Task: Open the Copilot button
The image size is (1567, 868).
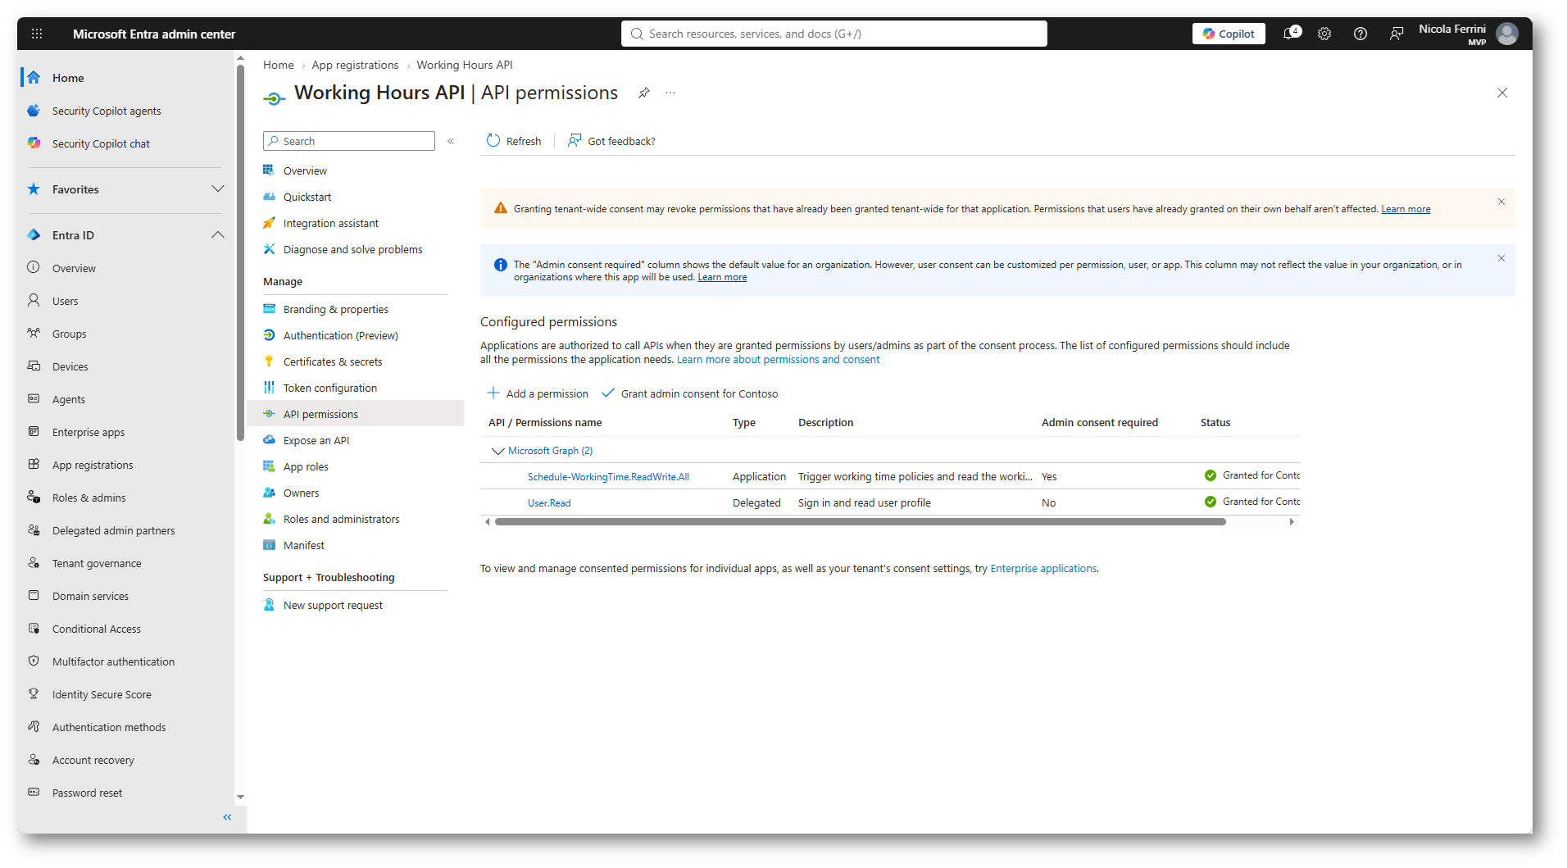Action: tap(1229, 34)
